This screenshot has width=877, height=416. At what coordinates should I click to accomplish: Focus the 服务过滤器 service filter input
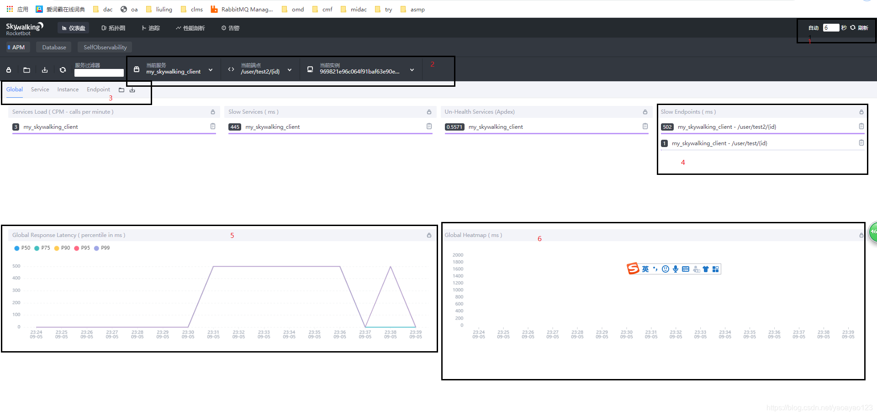[x=99, y=73]
